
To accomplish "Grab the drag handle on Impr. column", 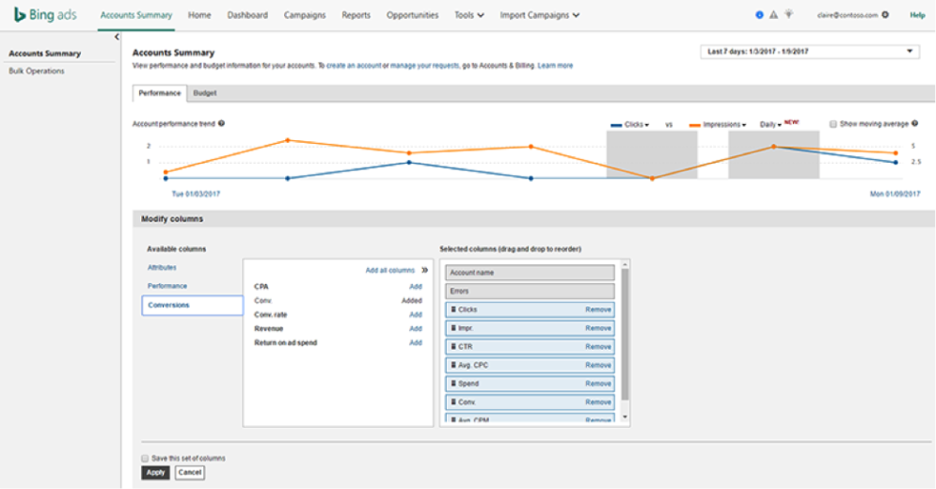I will coord(453,328).
